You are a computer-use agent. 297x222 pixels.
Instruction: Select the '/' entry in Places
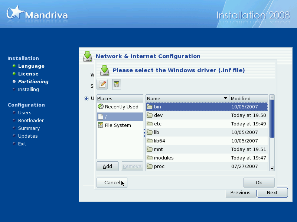point(120,117)
